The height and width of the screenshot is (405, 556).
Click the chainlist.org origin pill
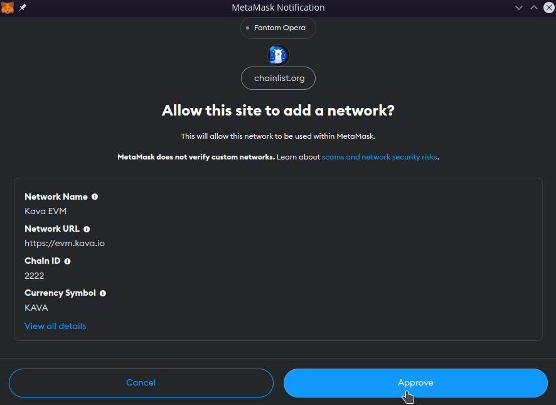pyautogui.click(x=278, y=78)
